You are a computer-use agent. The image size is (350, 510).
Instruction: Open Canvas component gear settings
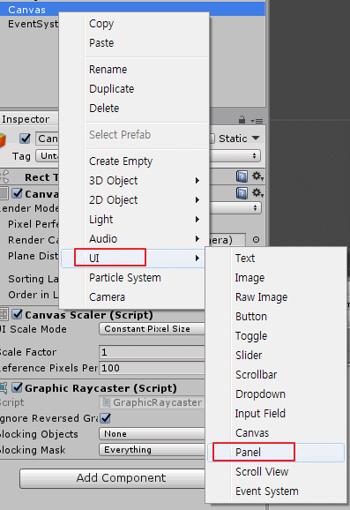tap(257, 193)
